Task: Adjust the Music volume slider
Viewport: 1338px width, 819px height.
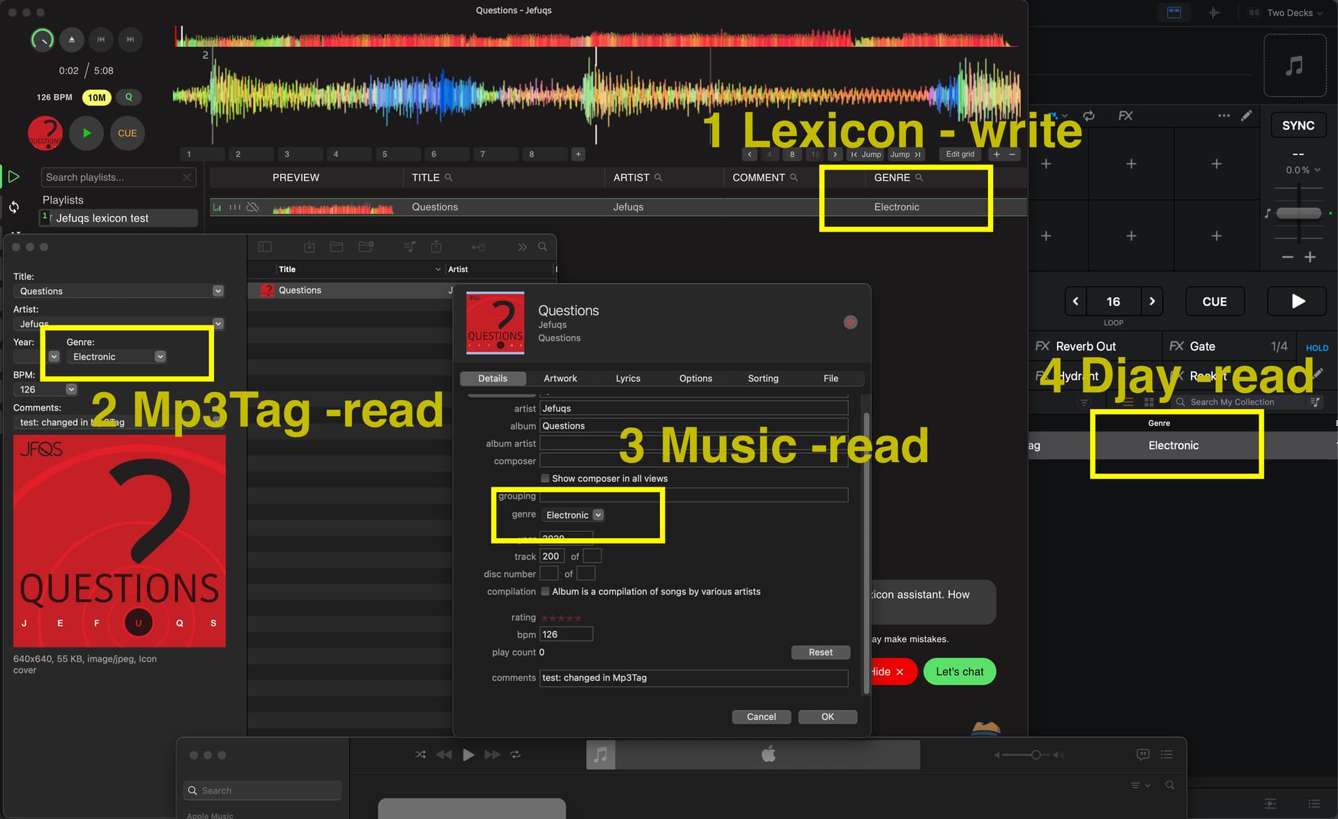Action: tap(1036, 755)
